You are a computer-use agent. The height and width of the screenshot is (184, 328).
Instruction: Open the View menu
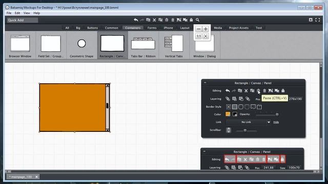click(x=27, y=13)
